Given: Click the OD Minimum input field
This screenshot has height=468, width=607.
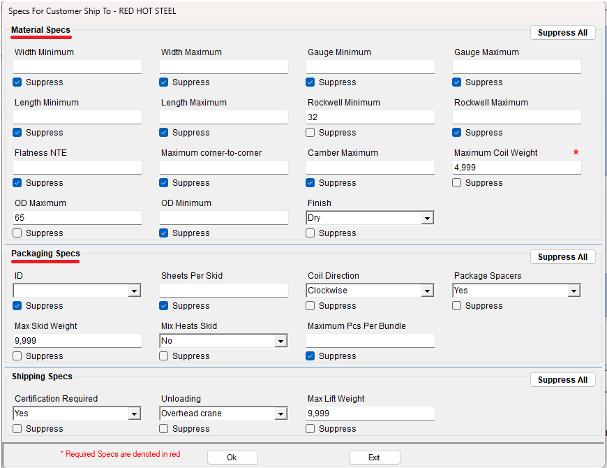Looking at the screenshot, I should [x=224, y=218].
